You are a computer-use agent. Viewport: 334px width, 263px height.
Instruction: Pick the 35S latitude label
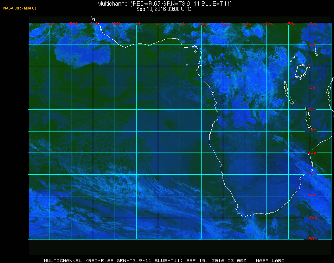(313, 217)
